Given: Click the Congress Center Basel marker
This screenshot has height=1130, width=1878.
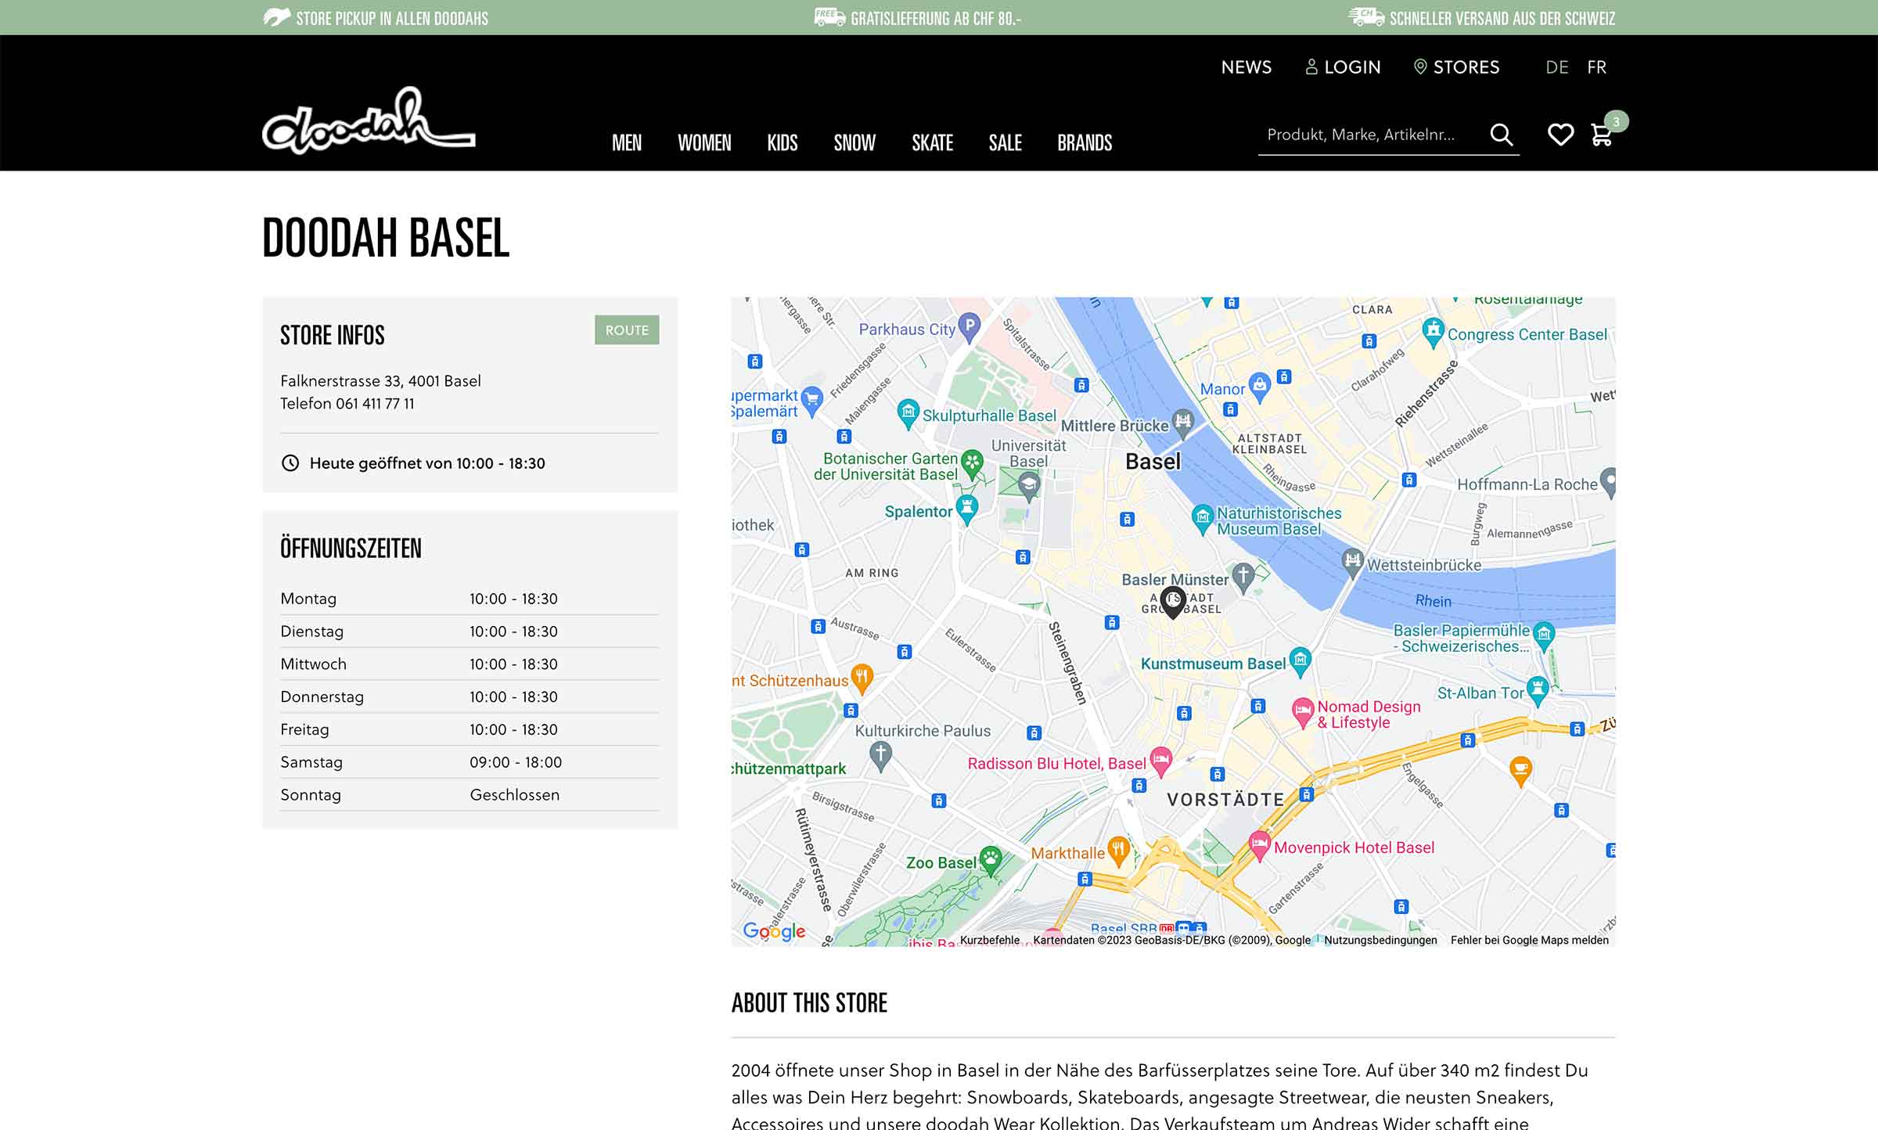Looking at the screenshot, I should [1433, 333].
